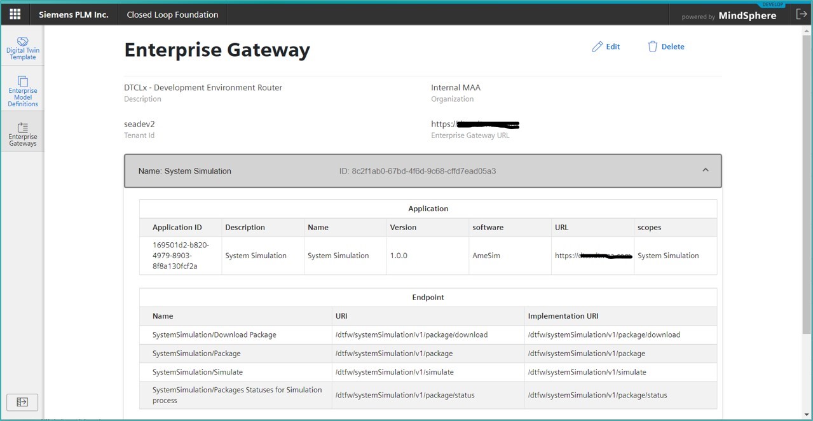Open the app launcher grid icon
Image resolution: width=813 pixels, height=421 pixels.
pos(15,14)
